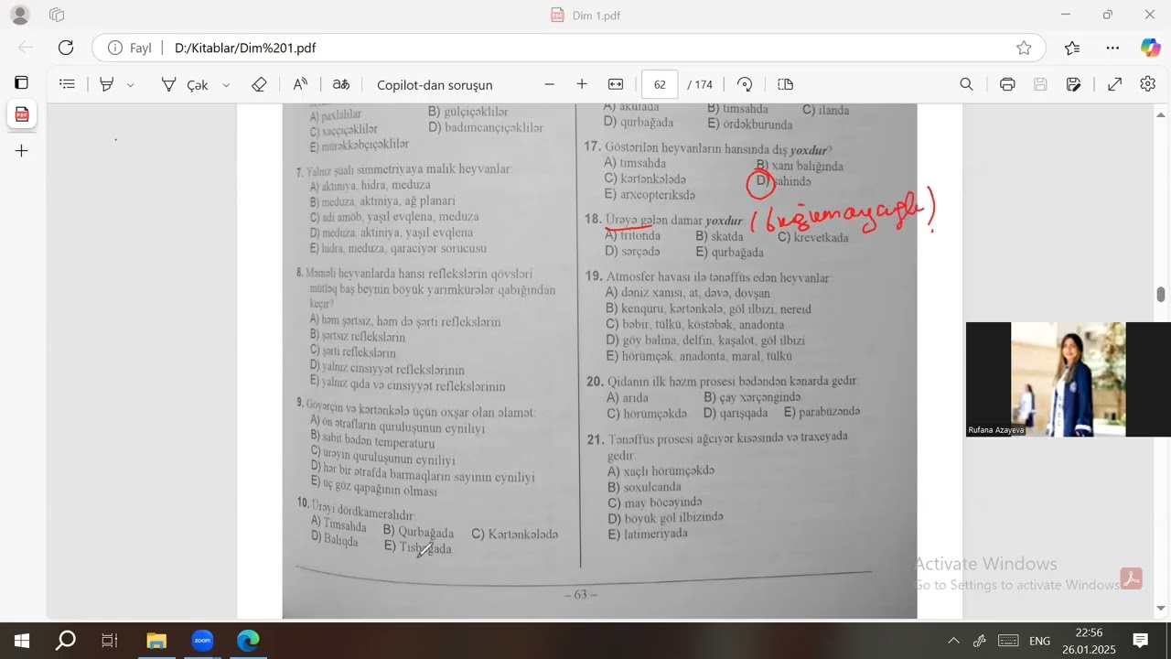Click answer text "C) Kərtənkələdə" in question 10
Screen dimensions: 1171x659
514,534
